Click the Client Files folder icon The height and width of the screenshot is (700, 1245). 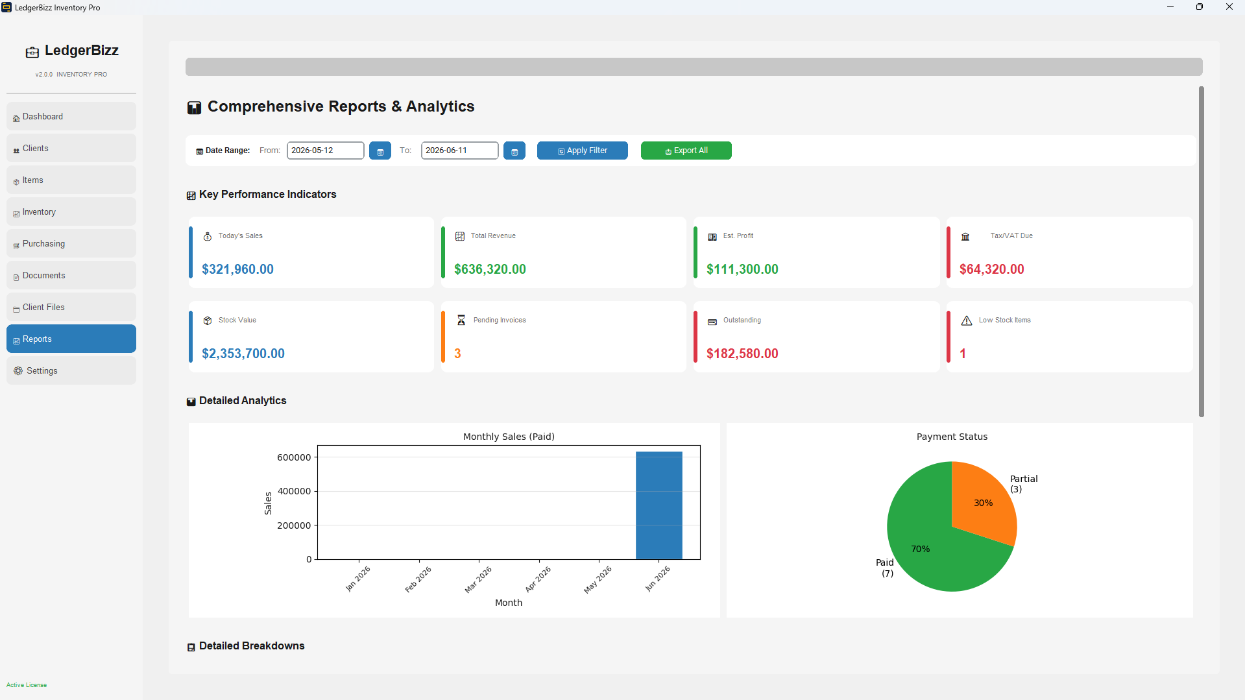point(16,309)
